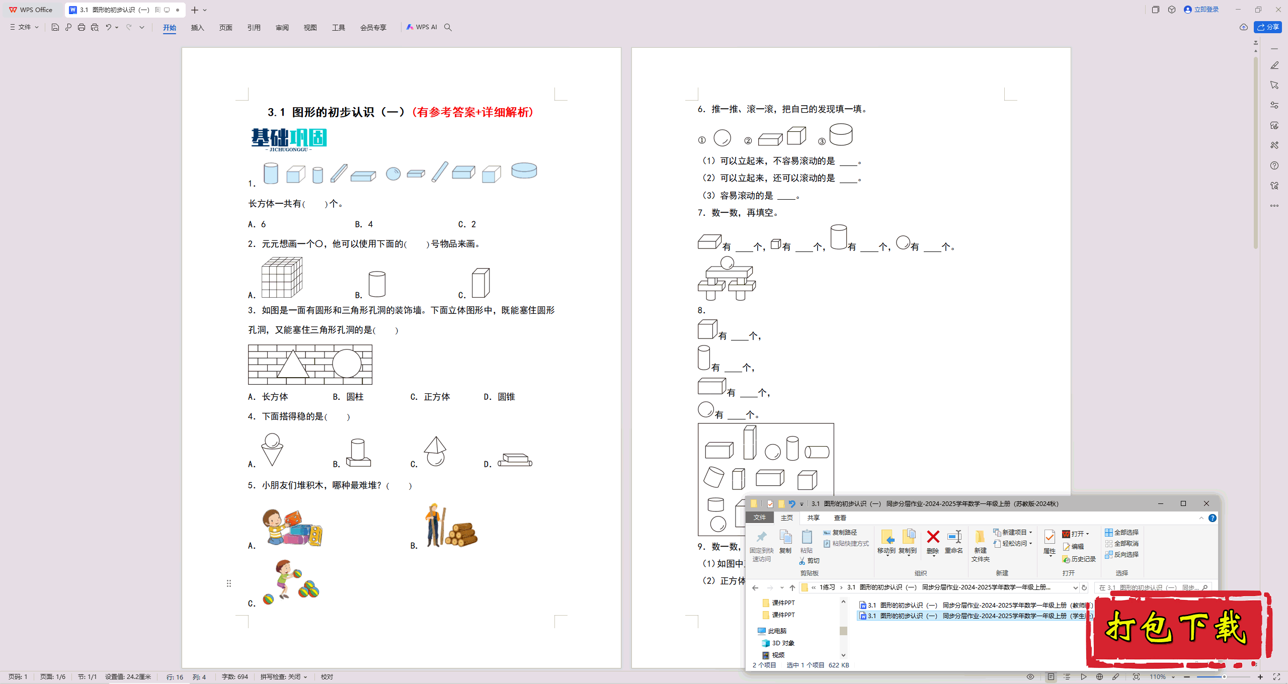Click the Undo arrow in WPS toolbar

[108, 27]
